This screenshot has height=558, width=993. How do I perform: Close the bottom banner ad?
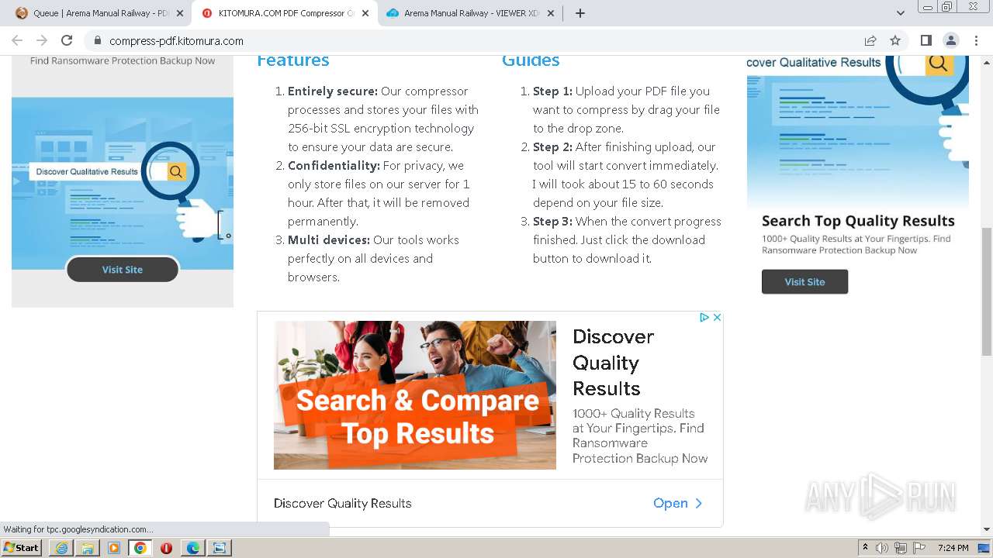[718, 317]
